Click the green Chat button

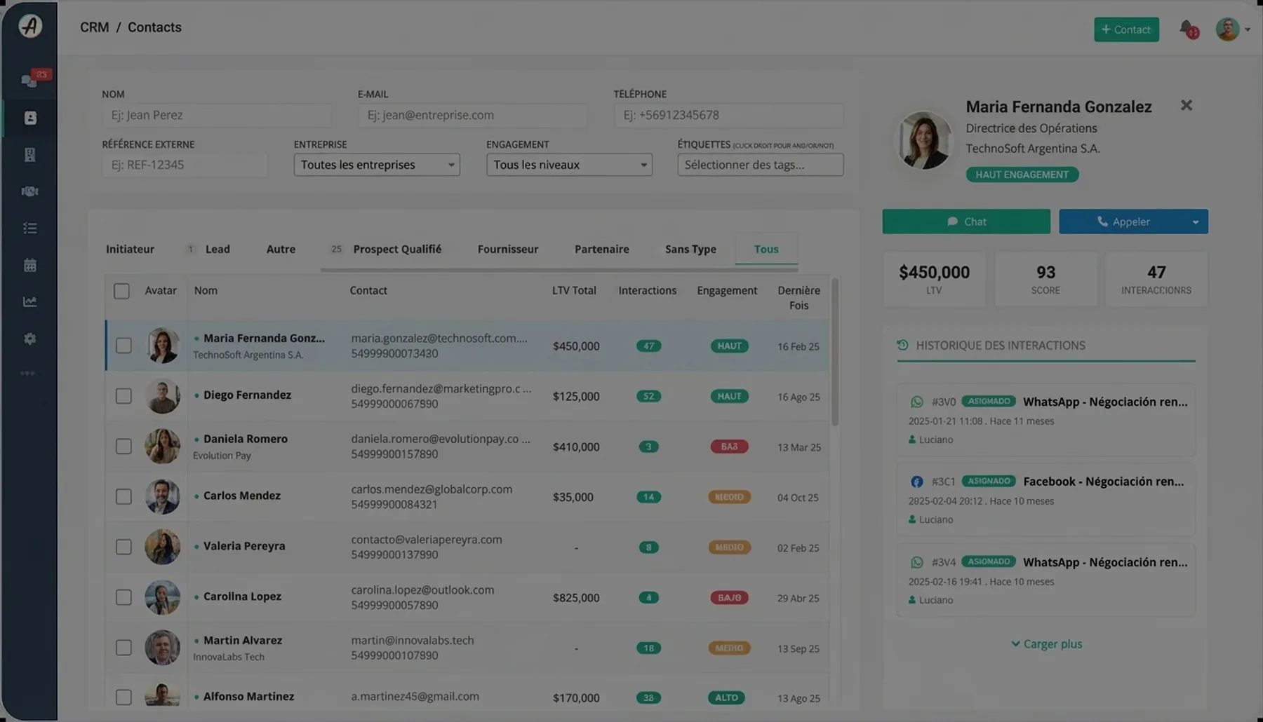965,222
